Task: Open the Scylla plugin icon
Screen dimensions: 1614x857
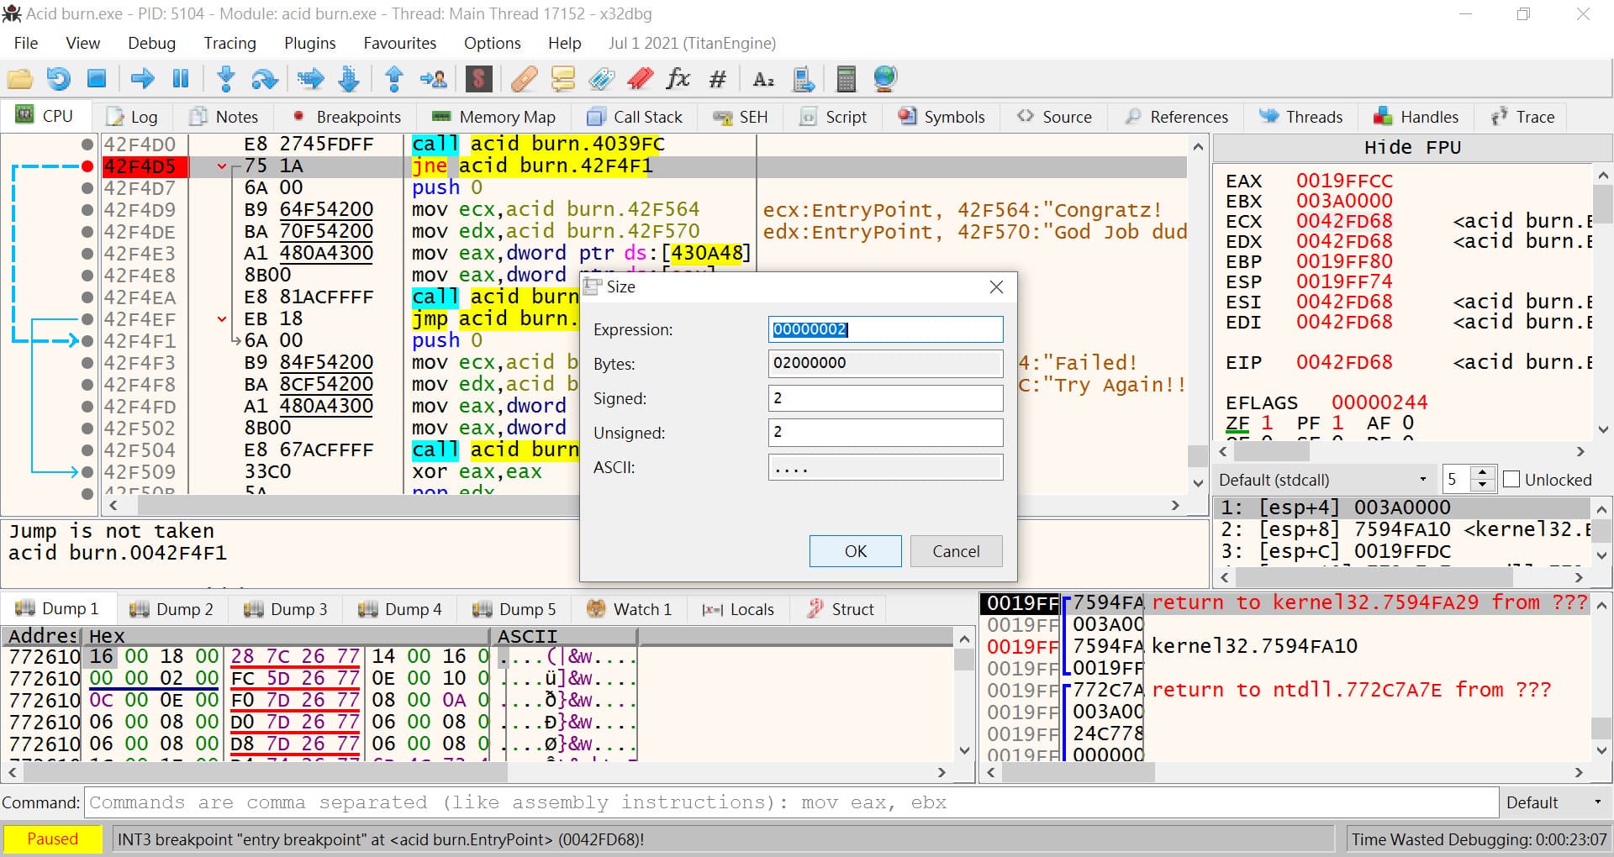Action: 478,79
